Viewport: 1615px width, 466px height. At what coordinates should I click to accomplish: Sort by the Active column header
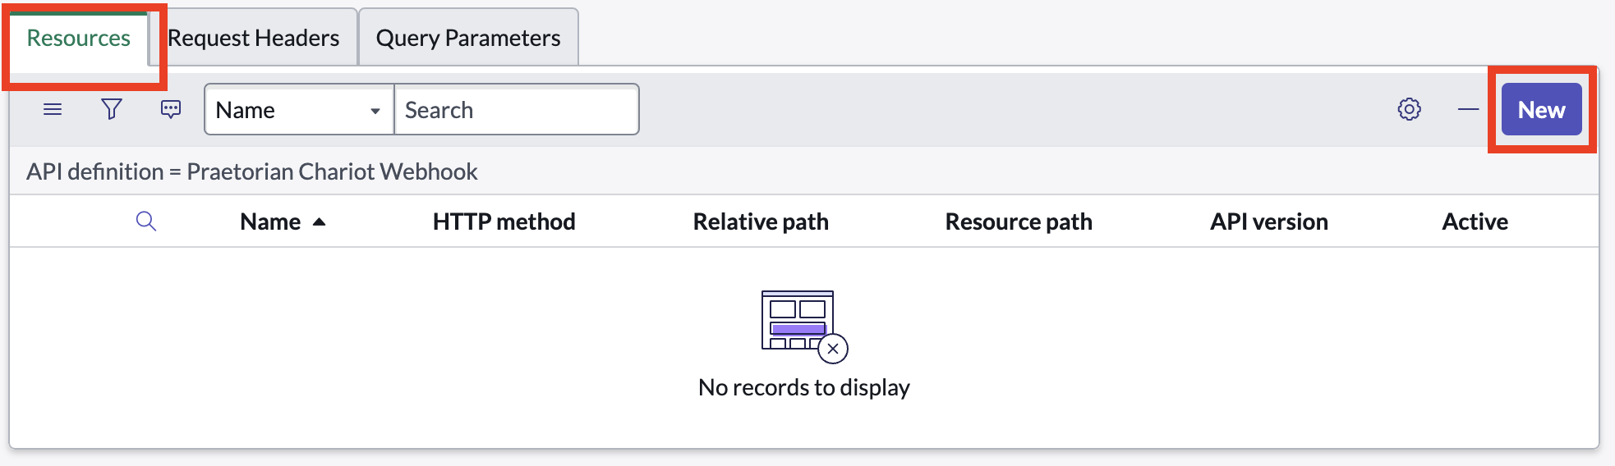[x=1475, y=222]
